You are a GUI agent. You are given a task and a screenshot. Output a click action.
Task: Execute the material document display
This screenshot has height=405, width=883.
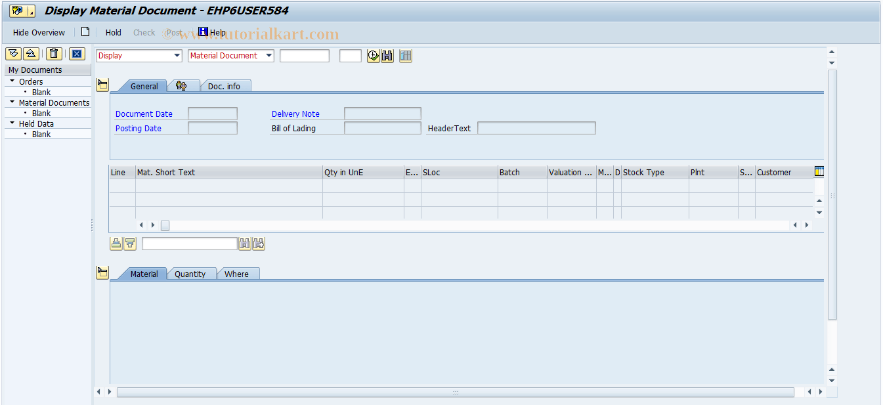[x=374, y=56]
